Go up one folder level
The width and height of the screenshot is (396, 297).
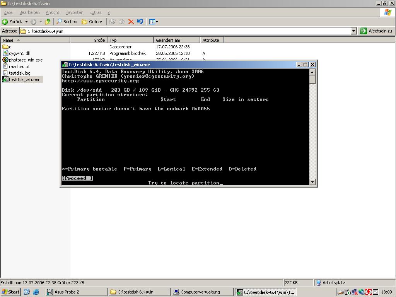(48, 22)
